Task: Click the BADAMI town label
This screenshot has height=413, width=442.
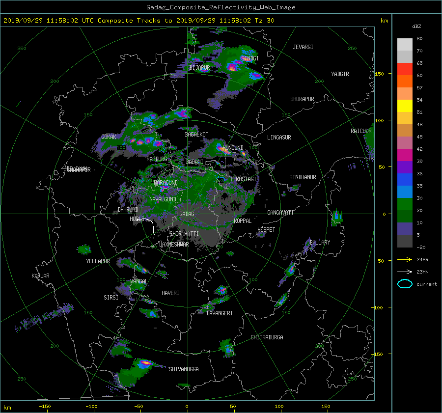Action: point(194,162)
